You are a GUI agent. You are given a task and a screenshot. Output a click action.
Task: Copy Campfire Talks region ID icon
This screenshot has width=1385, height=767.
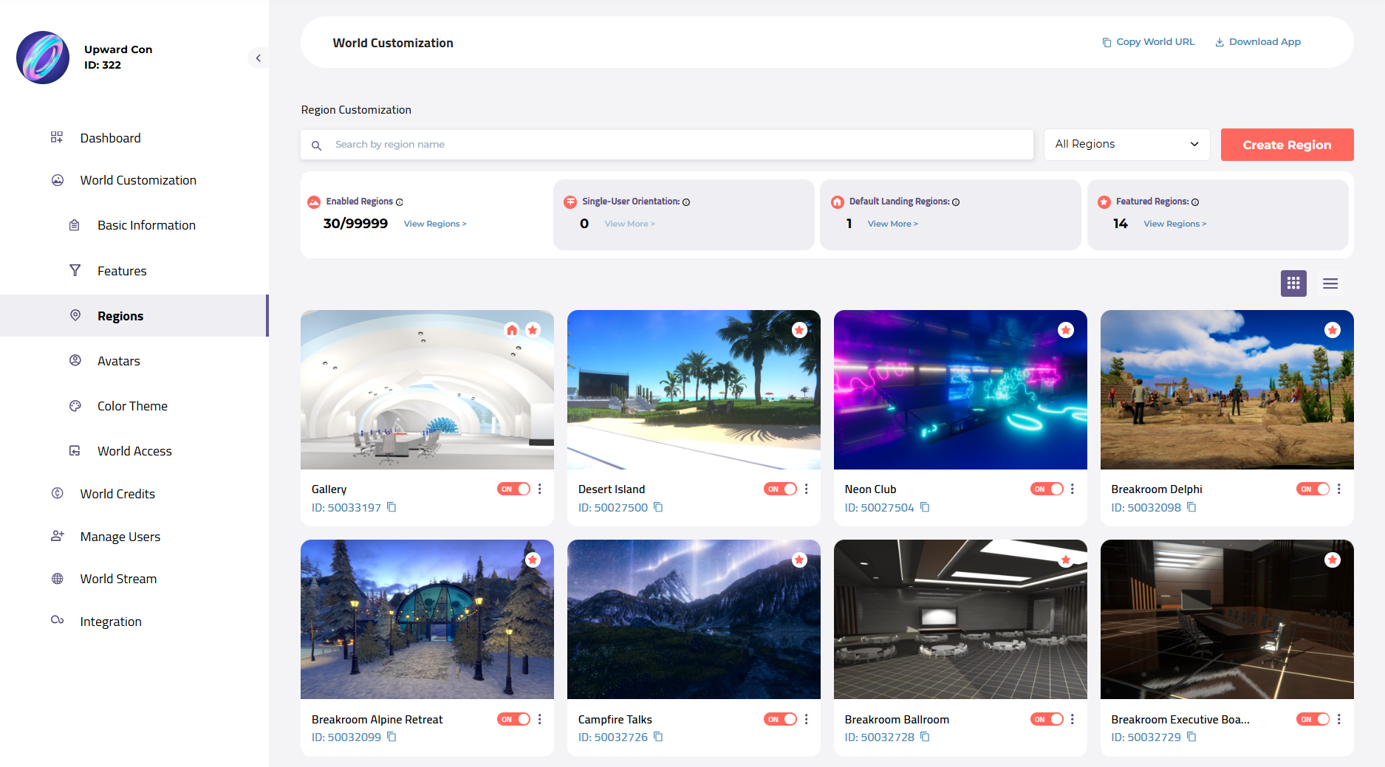(658, 737)
